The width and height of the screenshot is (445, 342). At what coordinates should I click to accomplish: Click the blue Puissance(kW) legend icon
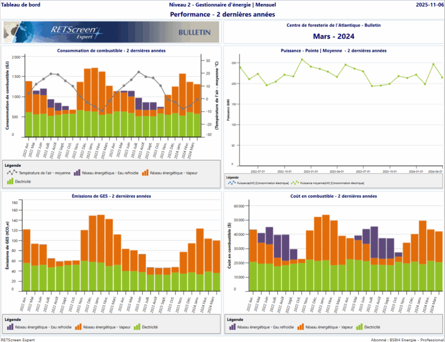231,183
